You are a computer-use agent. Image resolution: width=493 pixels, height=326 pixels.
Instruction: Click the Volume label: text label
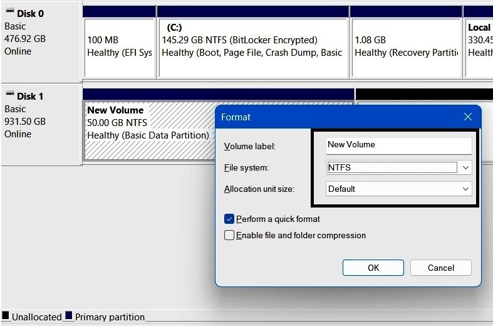250,146
